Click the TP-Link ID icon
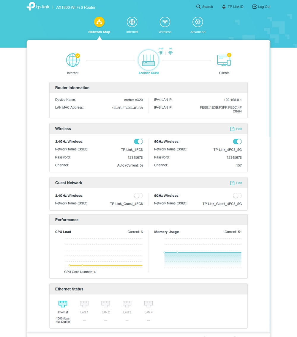 (224, 7)
